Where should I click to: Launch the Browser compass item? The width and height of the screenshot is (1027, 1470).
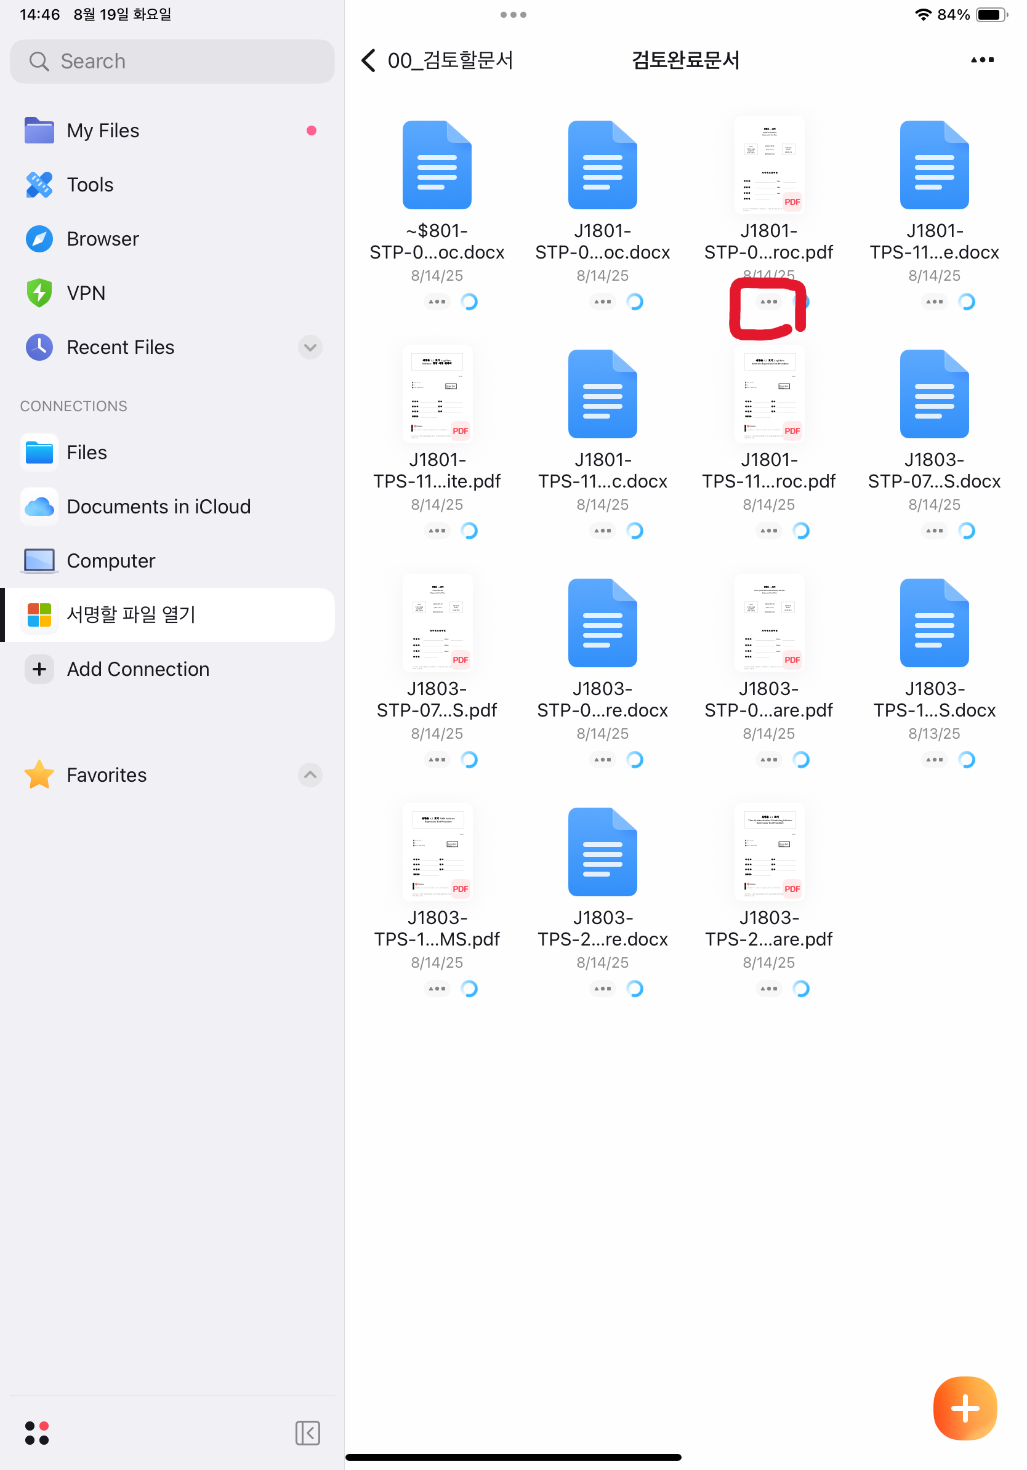tap(102, 239)
